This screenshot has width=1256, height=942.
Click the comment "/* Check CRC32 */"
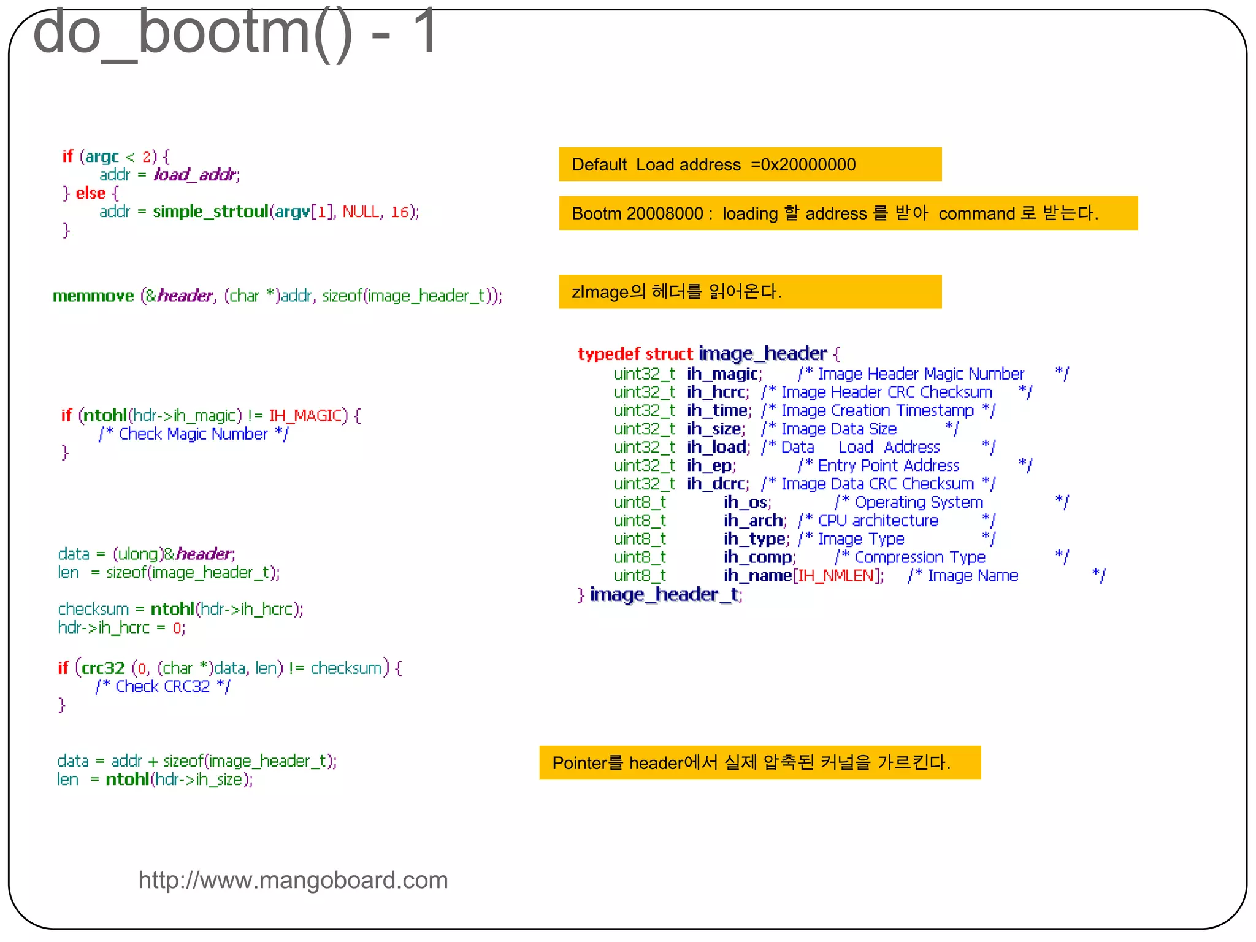(163, 686)
